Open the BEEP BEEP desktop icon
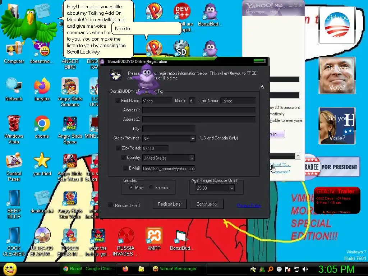The width and height of the screenshot is (368, 276). point(14,204)
